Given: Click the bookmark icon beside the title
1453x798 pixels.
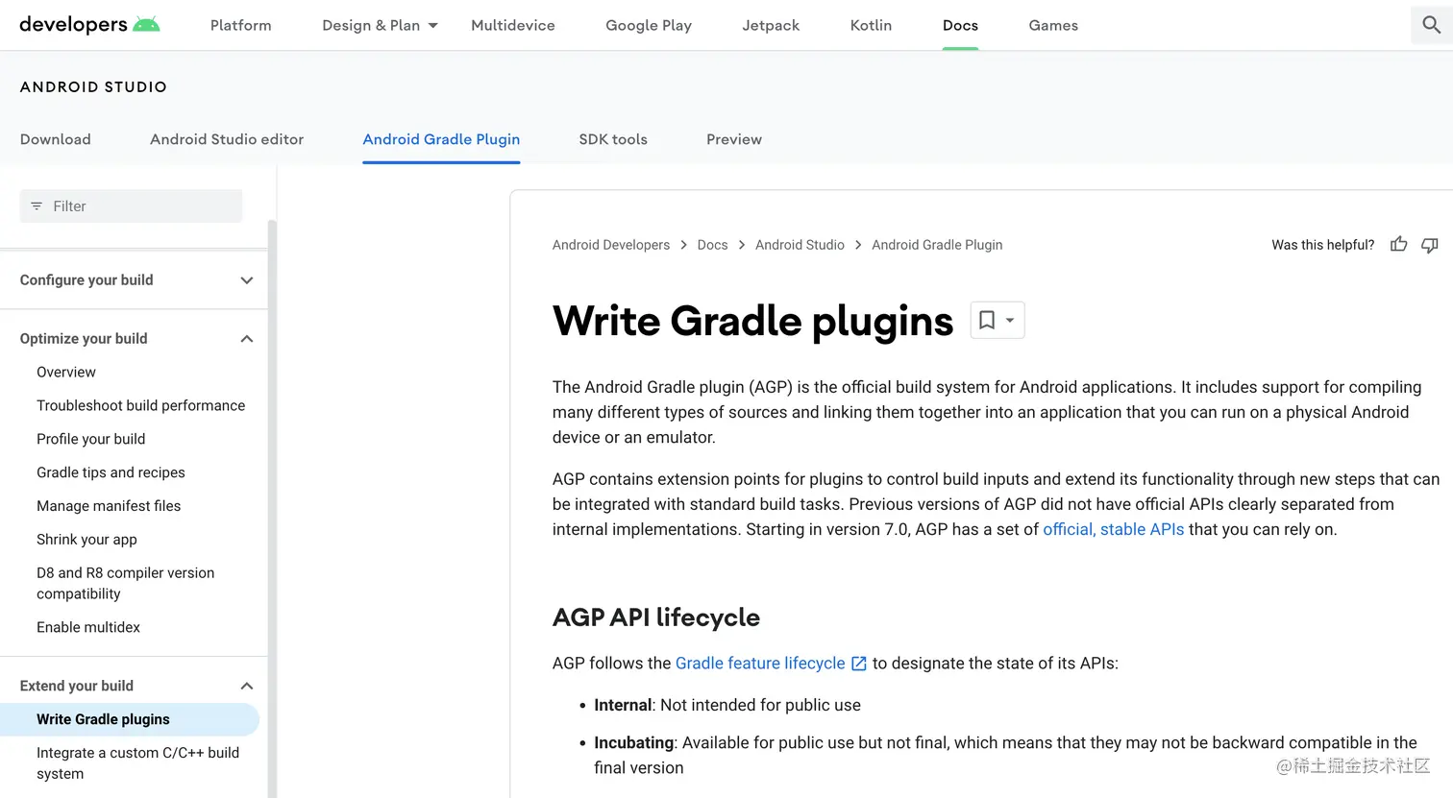Looking at the screenshot, I should 987,320.
